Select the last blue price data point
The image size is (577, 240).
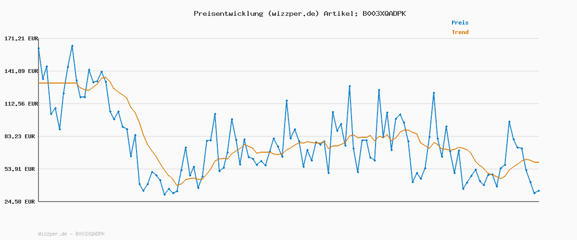pyautogui.click(x=539, y=191)
